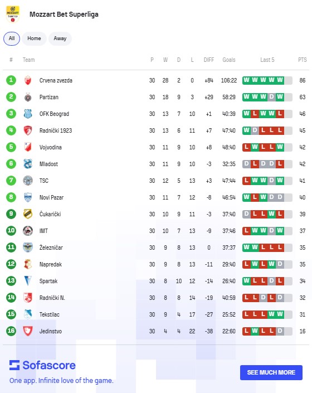
Task: Click the Sofascore logo
Action: pos(42,365)
